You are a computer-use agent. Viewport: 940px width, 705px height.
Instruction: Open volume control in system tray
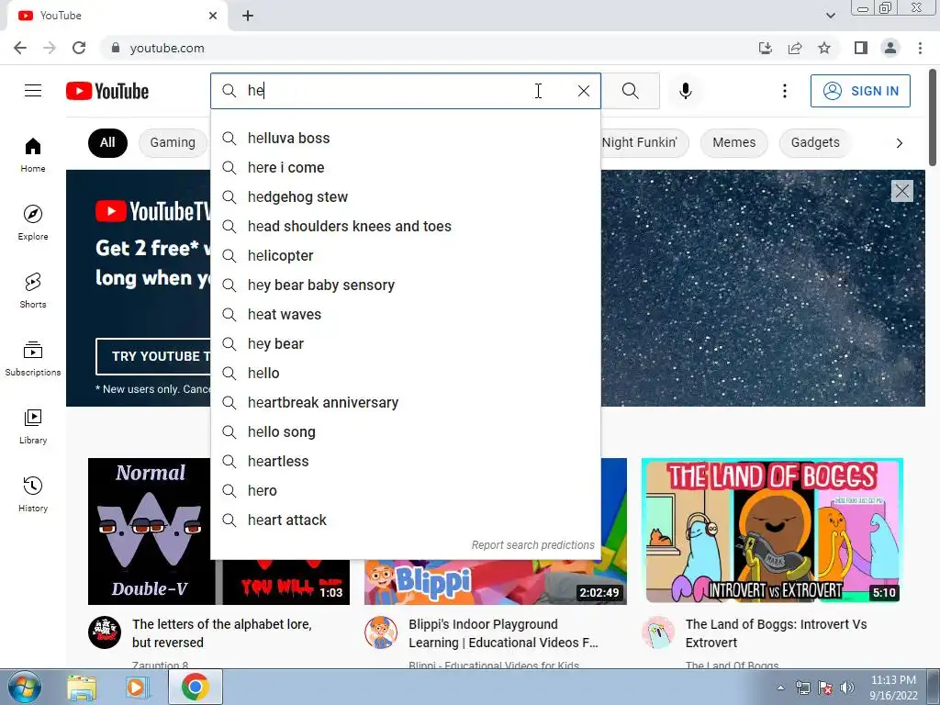[x=846, y=688]
